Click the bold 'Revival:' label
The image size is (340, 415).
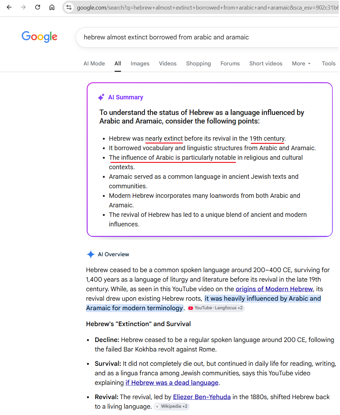click(x=107, y=397)
